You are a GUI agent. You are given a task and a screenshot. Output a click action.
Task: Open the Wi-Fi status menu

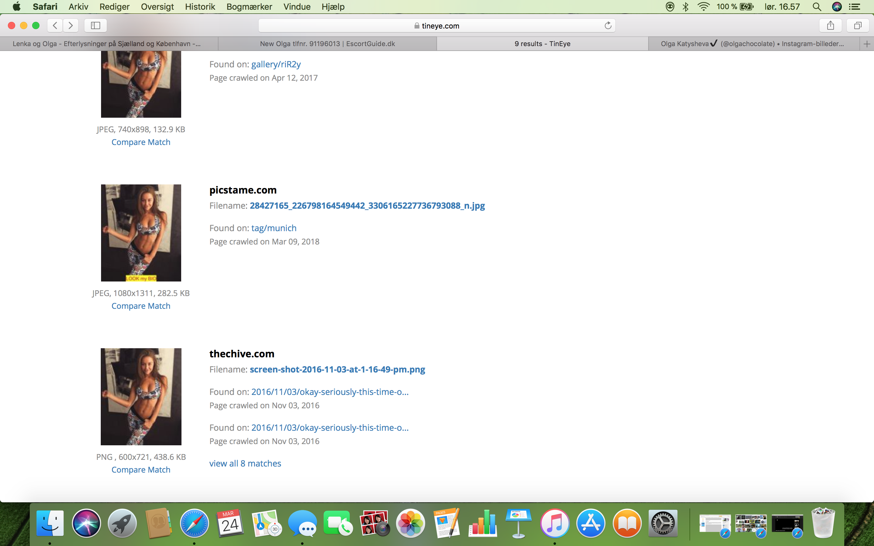[703, 6]
